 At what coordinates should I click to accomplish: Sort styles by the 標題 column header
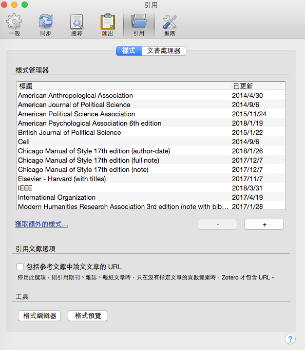pos(124,86)
